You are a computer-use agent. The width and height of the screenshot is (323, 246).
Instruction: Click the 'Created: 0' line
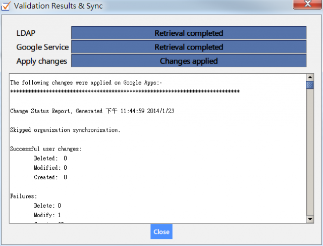tap(50, 177)
